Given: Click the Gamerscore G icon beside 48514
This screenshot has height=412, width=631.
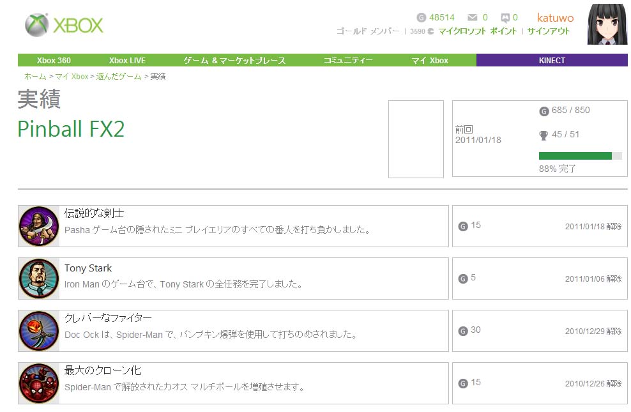Looking at the screenshot, I should coord(421,18).
